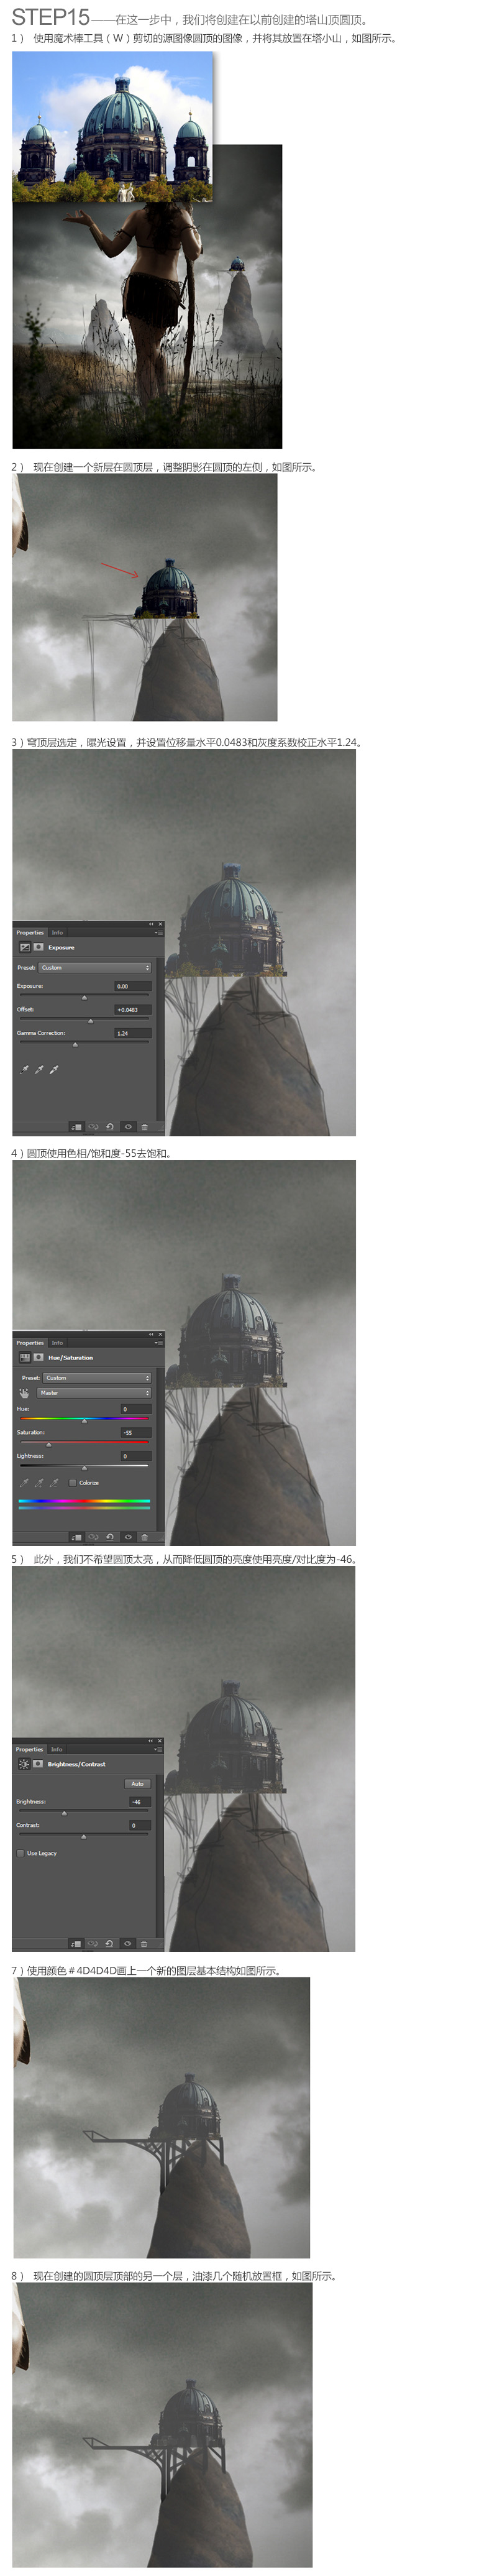Click the Brightness field showing -46
This screenshot has width=497, height=2576.
[x=140, y=1802]
